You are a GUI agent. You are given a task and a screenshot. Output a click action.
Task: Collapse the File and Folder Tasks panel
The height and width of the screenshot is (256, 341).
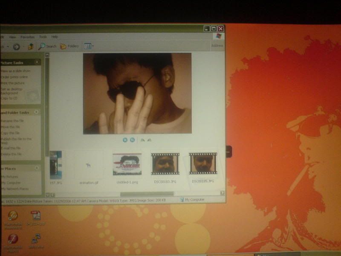coord(36,112)
